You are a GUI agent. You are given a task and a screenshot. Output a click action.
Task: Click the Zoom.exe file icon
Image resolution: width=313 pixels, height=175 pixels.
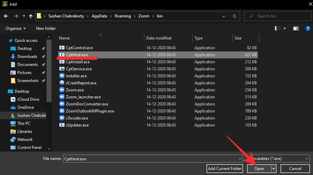(62, 90)
